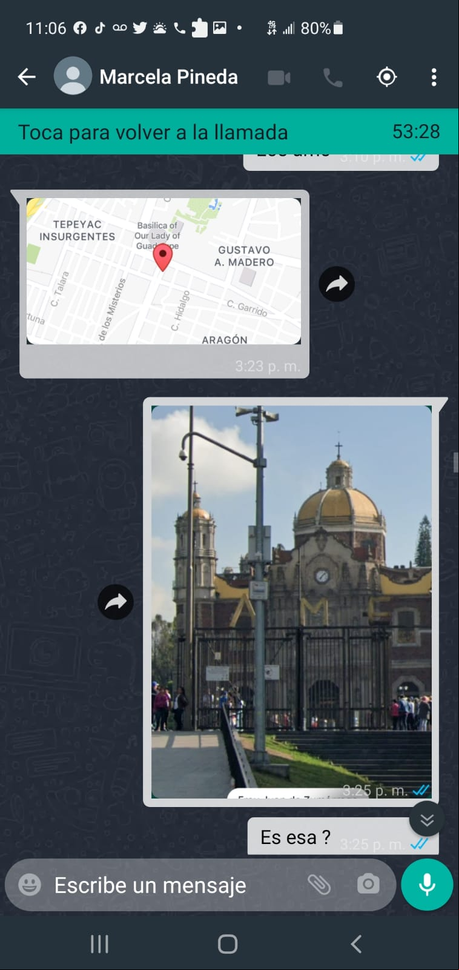Open Marcela Pineda's profile picture
The height and width of the screenshot is (970, 459).
tap(73, 76)
